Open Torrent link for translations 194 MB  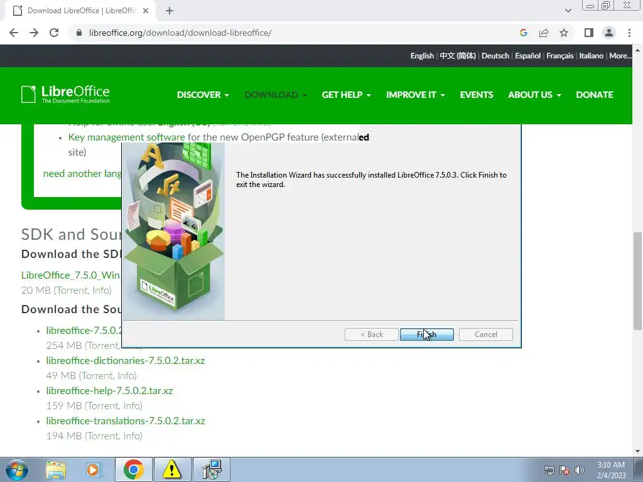pos(102,436)
